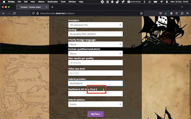Open the Pocket save icon
This screenshot has height=119, width=191.
point(161,13)
